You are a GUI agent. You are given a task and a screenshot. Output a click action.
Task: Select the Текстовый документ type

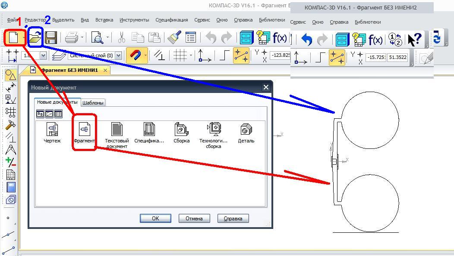[x=117, y=136]
